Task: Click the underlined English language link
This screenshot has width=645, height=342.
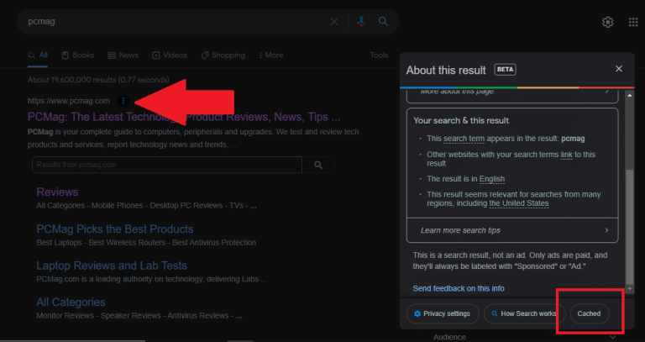Action: [x=492, y=179]
